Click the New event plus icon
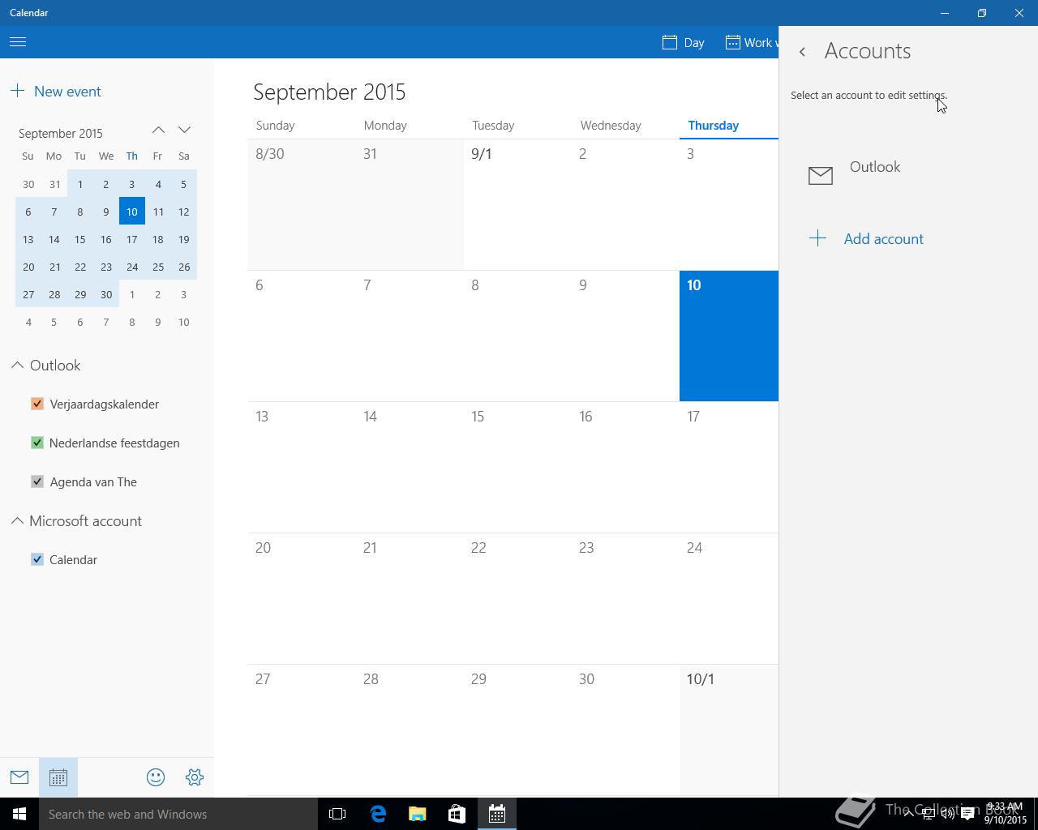Screen dimensions: 1038x830 tap(18, 91)
